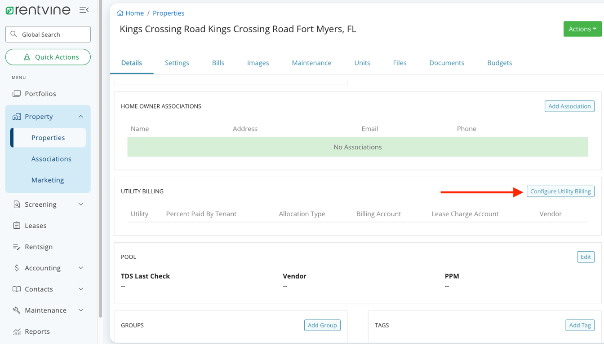
Task: Open the Maintenance wrench icon
Action: 17,310
